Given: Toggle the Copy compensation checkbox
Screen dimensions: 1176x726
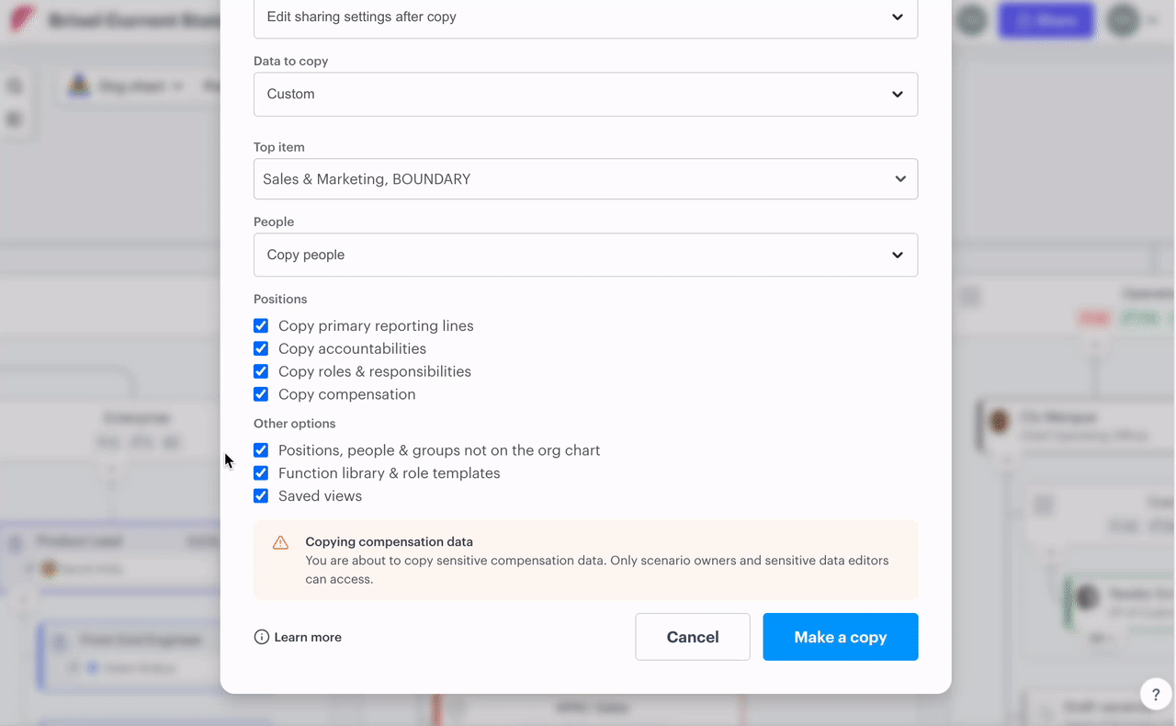Looking at the screenshot, I should 261,394.
